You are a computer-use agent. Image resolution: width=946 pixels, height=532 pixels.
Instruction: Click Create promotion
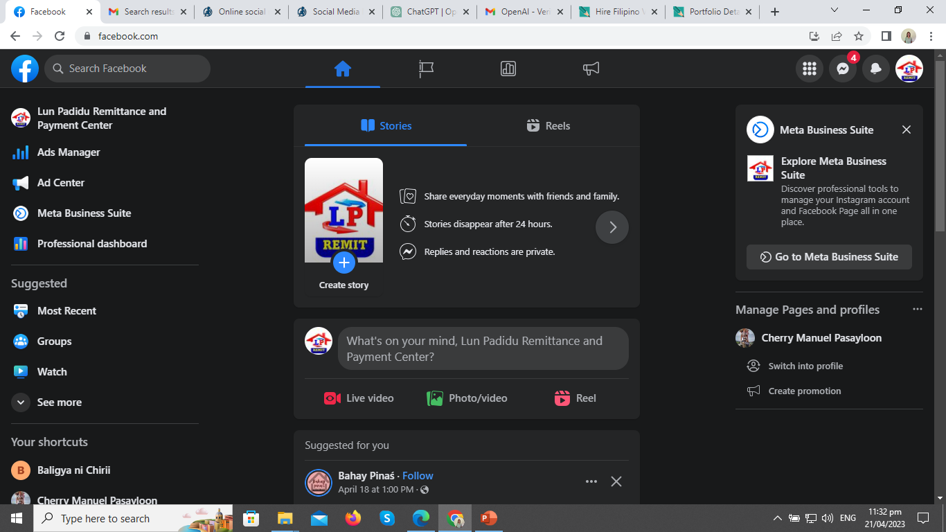[x=805, y=391]
